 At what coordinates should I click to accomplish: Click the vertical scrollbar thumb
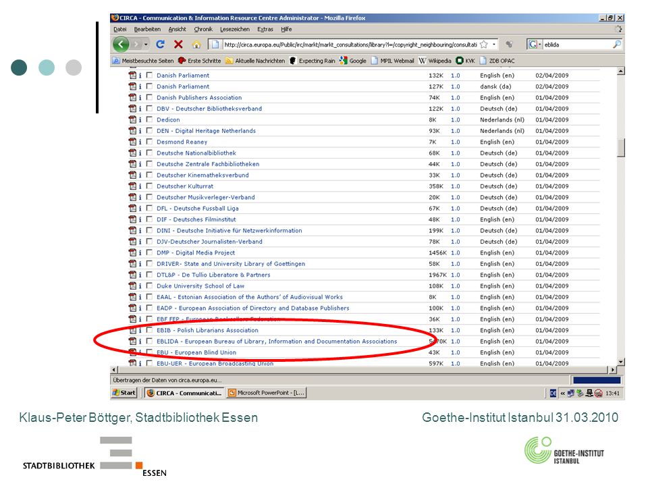click(x=621, y=148)
